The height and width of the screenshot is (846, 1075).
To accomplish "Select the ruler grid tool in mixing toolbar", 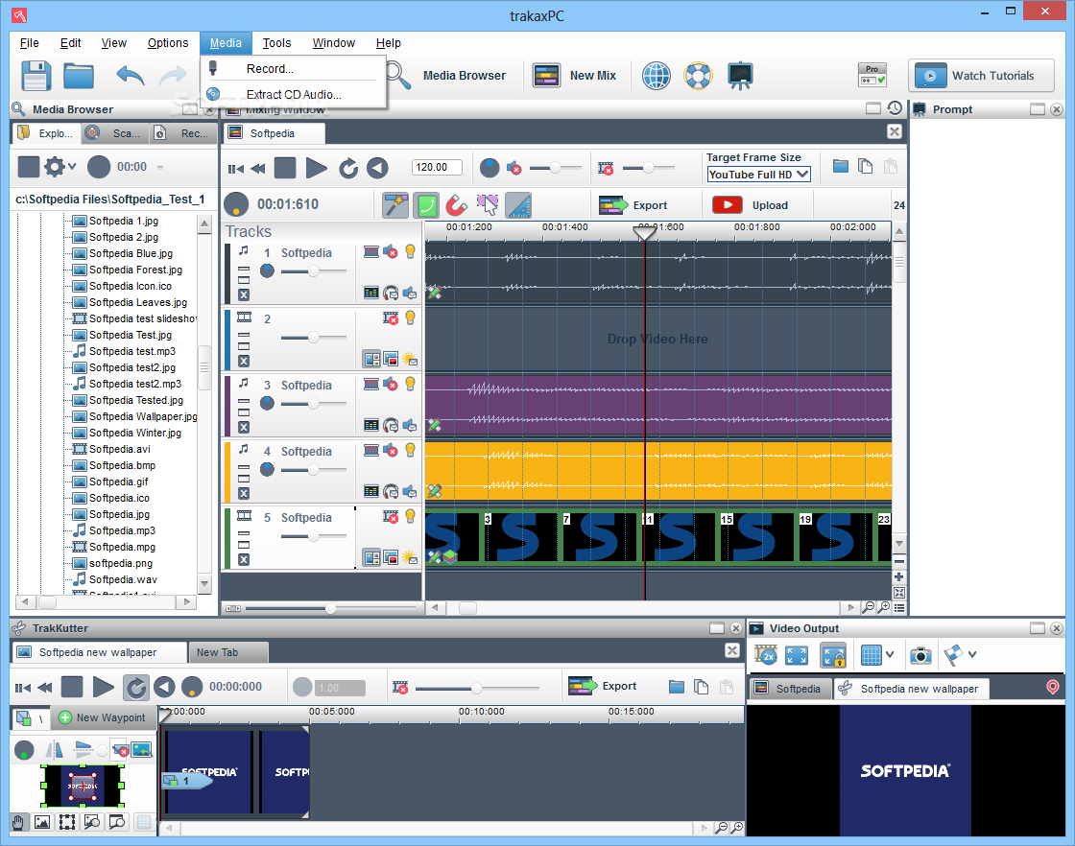I will [518, 205].
